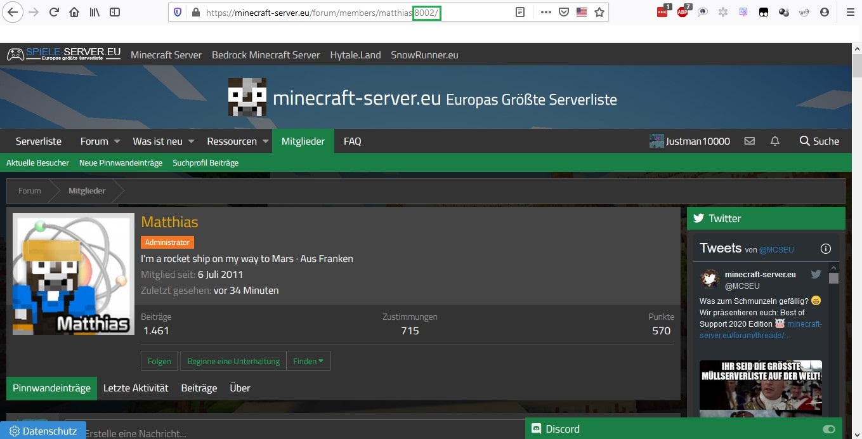Screen dimensions: 862x439
Task: Click Forum breadcrumb
Action: coord(30,190)
